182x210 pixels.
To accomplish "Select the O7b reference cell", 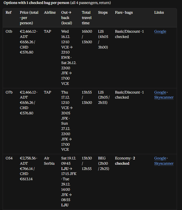I will [9, 92].
